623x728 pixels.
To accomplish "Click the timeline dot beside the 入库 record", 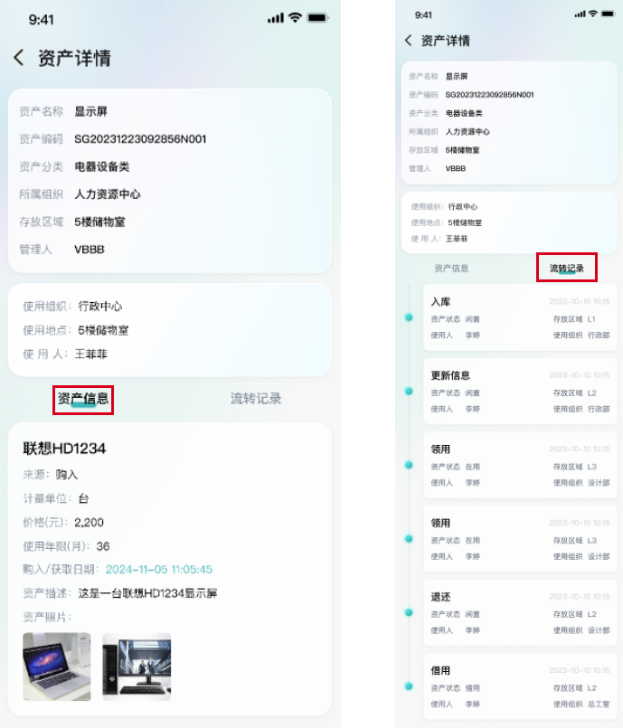I will 409,317.
